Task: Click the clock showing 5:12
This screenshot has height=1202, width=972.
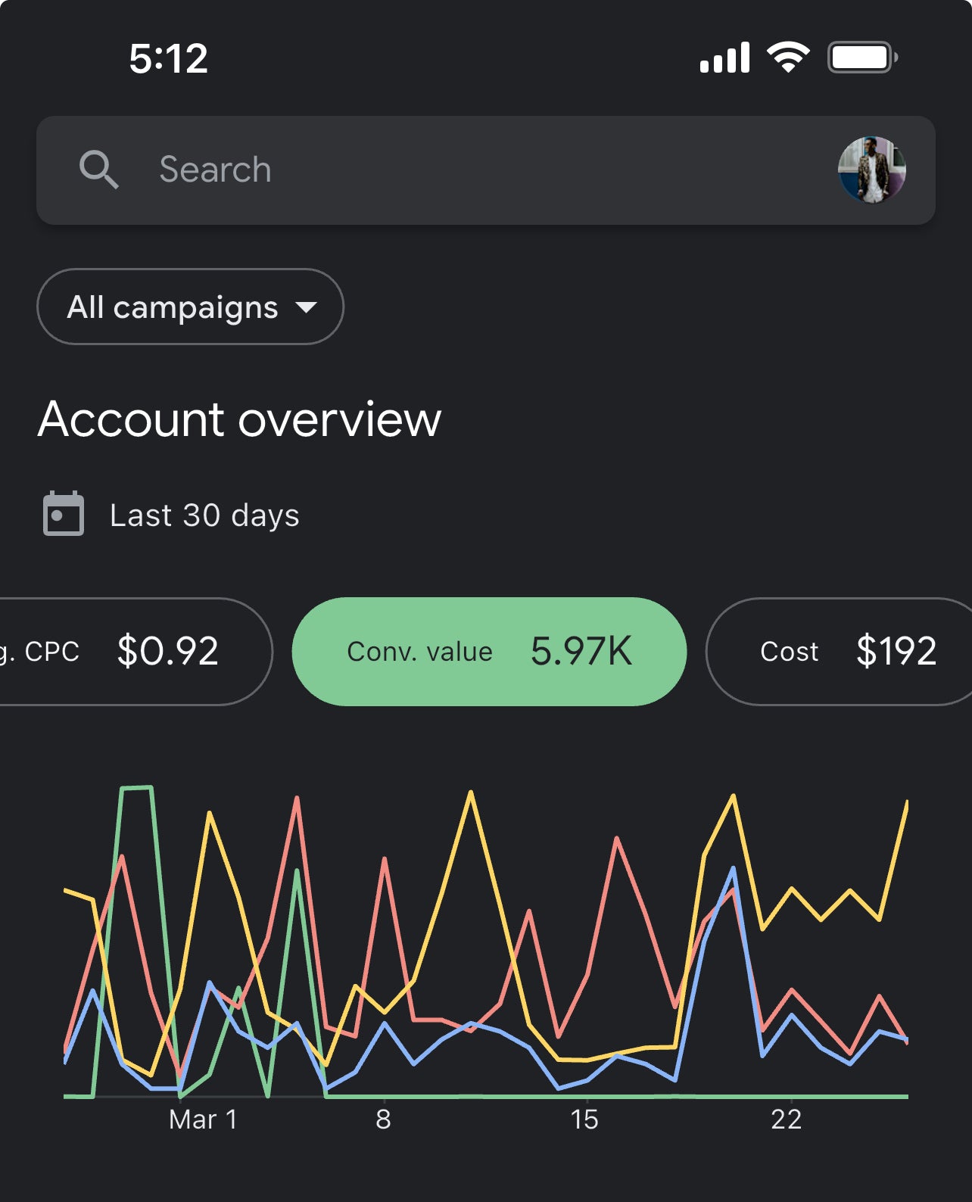Action: pos(168,58)
